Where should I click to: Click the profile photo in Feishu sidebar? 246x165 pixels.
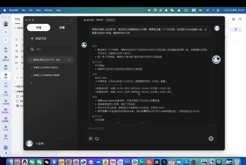pyautogui.click(x=6, y=24)
